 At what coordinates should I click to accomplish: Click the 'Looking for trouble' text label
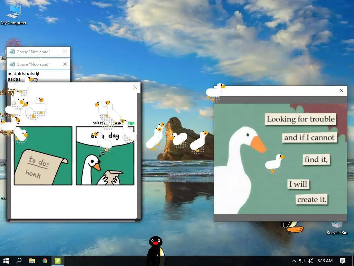coord(300,119)
